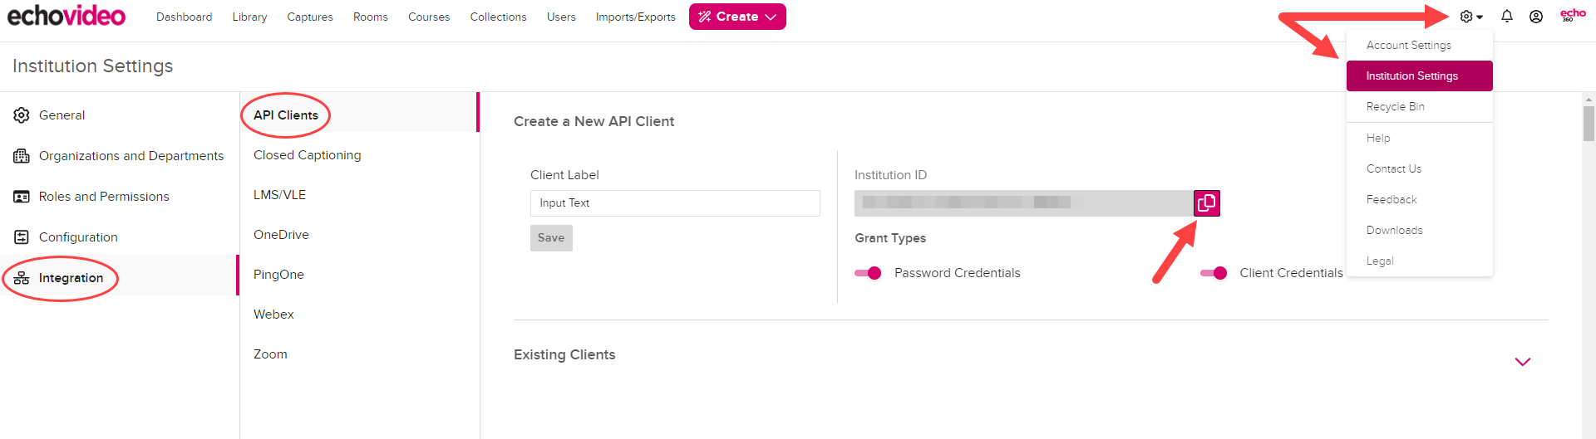Select Recycle Bin from settings menu
The image size is (1596, 439).
pos(1395,107)
